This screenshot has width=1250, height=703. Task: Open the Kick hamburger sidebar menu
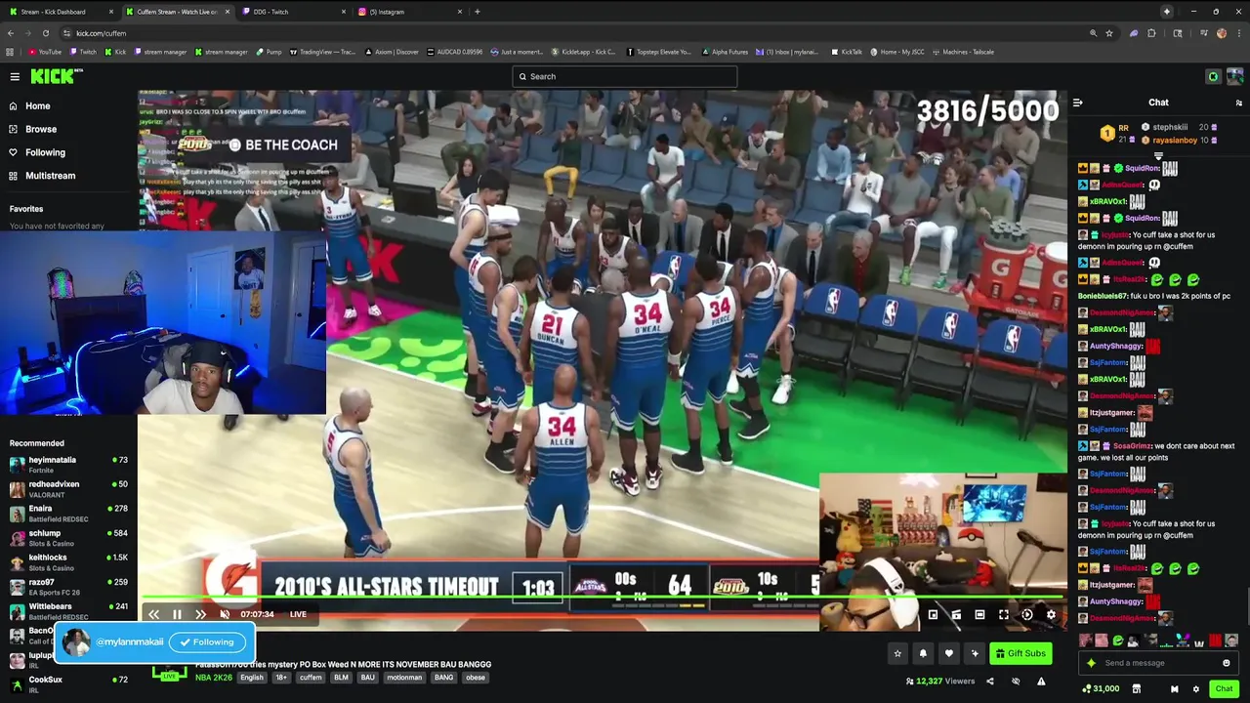tap(15, 76)
